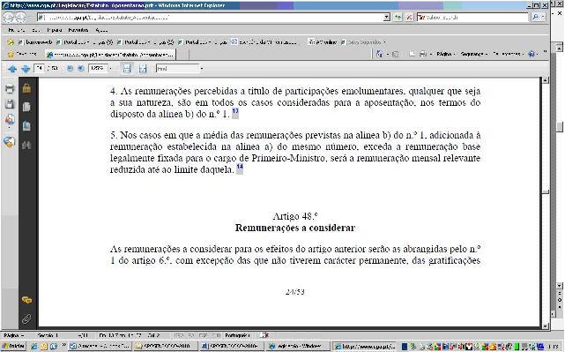This screenshot has width=565, height=352.
Task: Click the 'Portuguës' language status bar entry
Action: (x=237, y=335)
